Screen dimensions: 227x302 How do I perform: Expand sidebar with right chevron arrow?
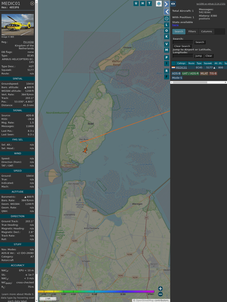(x=166, y=4)
